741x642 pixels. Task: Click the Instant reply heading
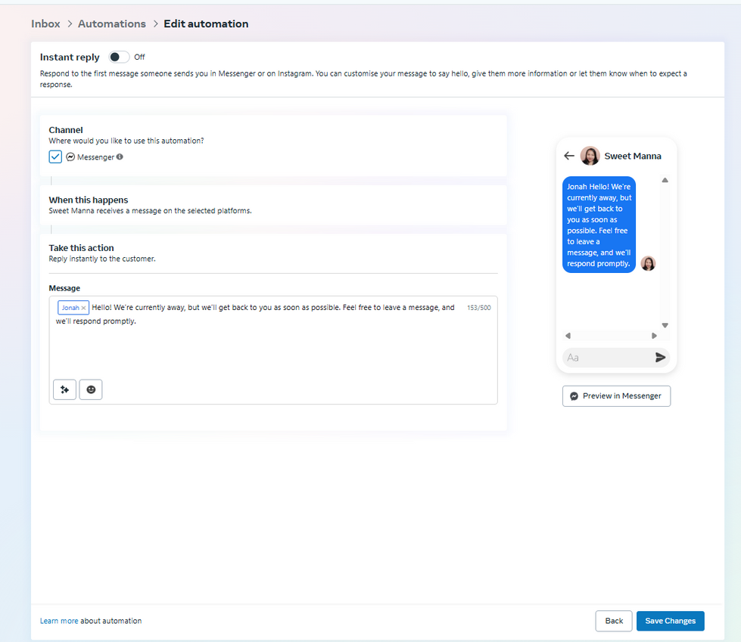point(70,57)
